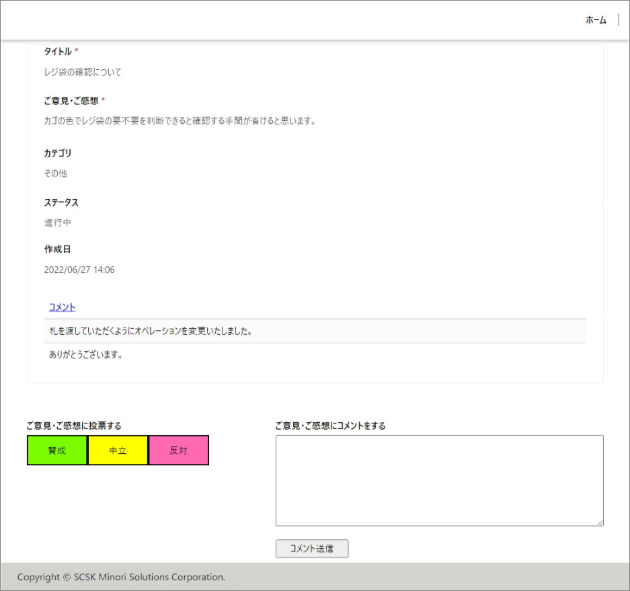Click the ご意見・ご感想にコメントをする label
The image size is (630, 591).
(x=330, y=426)
